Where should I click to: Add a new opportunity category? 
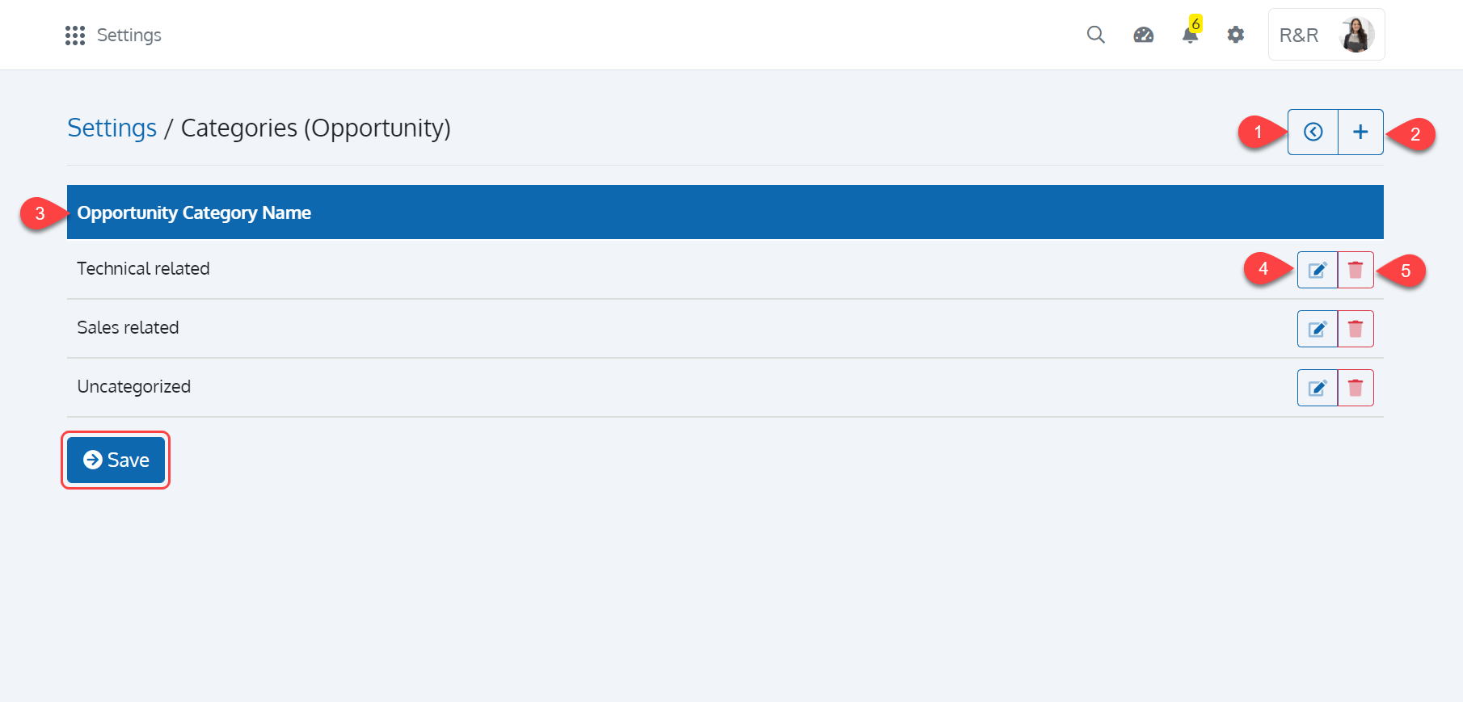click(1360, 132)
